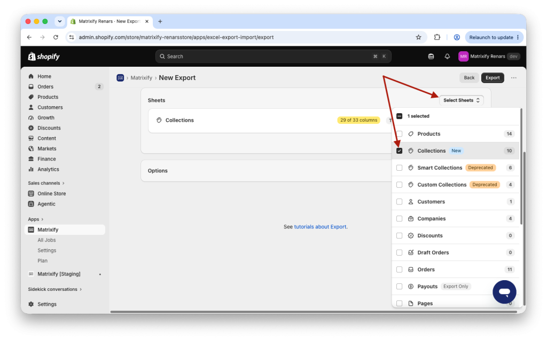Expand Sidekick conversations

pos(55,289)
